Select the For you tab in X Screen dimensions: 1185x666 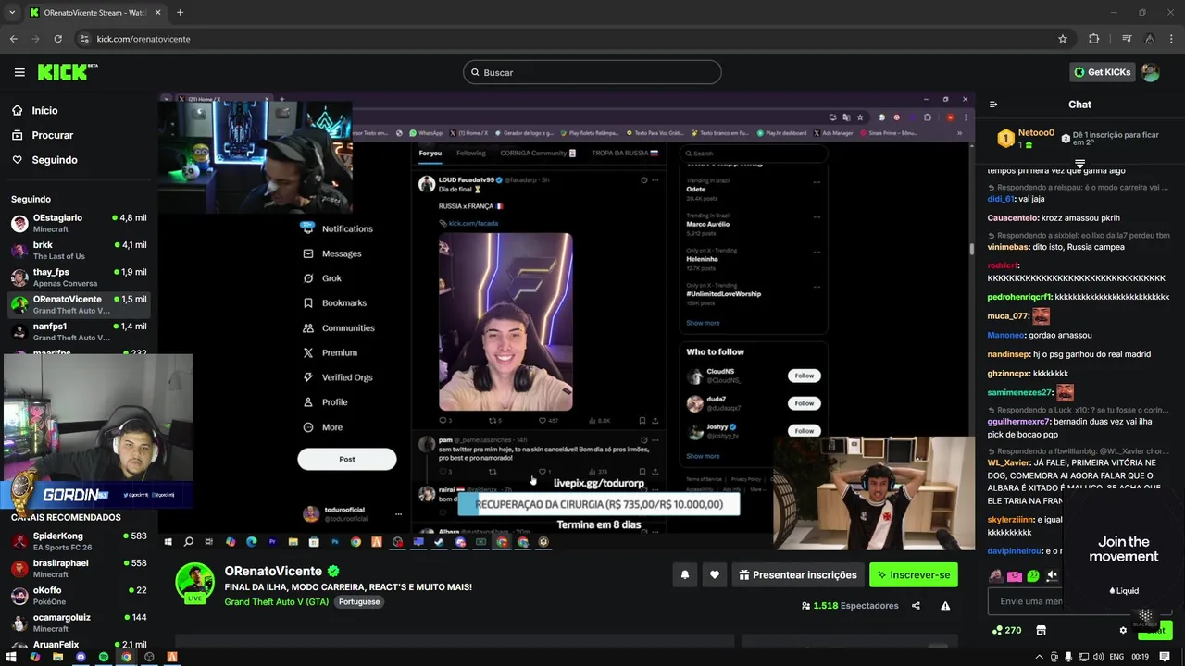click(430, 153)
